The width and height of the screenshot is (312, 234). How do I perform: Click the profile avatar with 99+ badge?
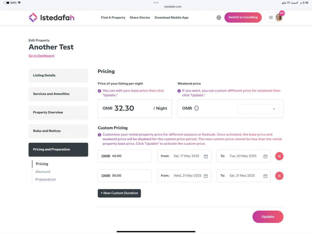point(279,18)
